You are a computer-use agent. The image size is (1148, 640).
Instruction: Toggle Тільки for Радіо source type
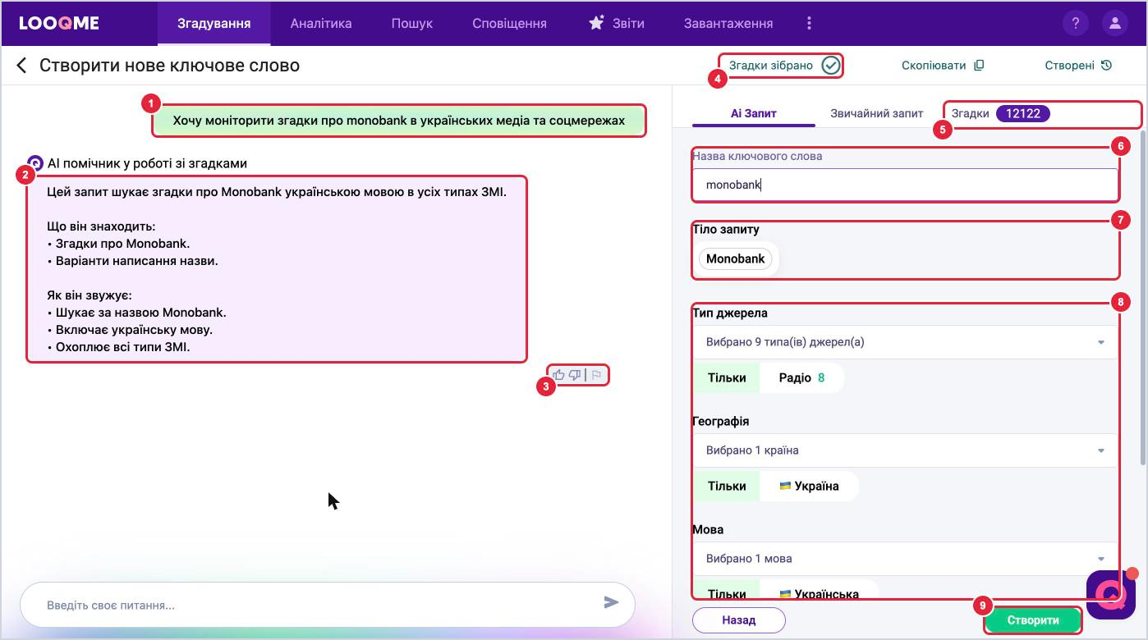tap(727, 377)
